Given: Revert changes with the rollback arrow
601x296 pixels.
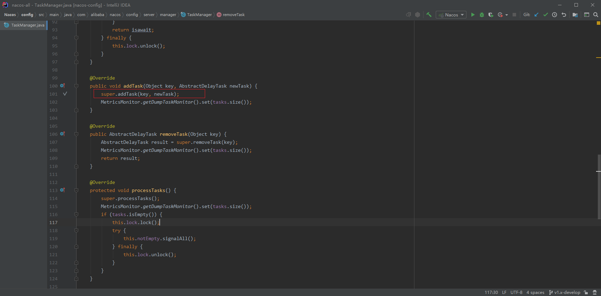Looking at the screenshot, I should [x=564, y=15].
